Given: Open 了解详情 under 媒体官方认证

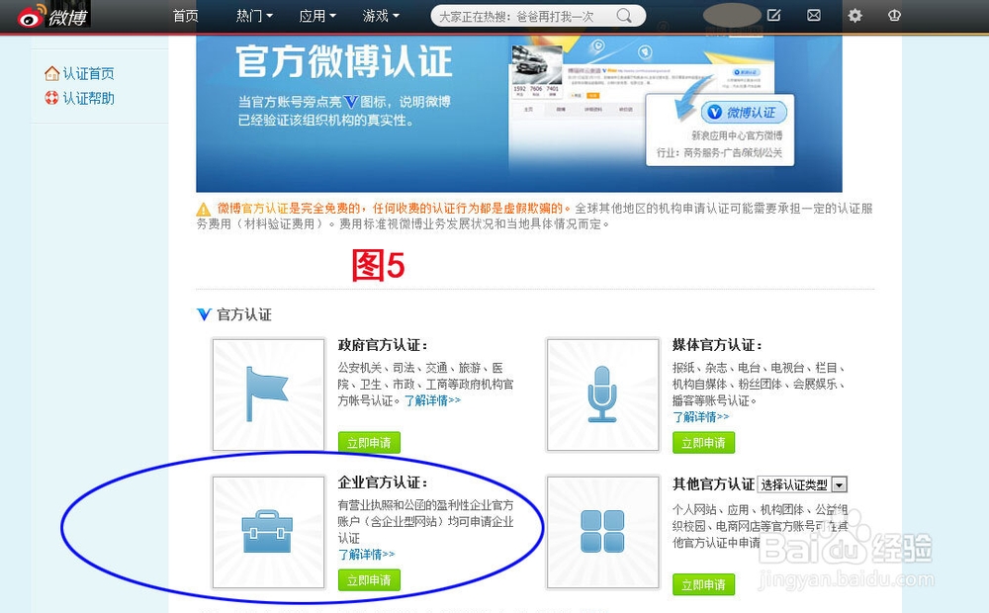Looking at the screenshot, I should click(701, 417).
